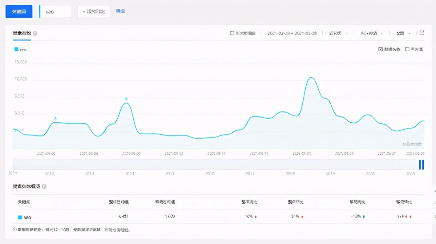The height and width of the screenshot is (244, 436).
Task: Tick the 平均值 average checkbox
Action: [x=407, y=49]
